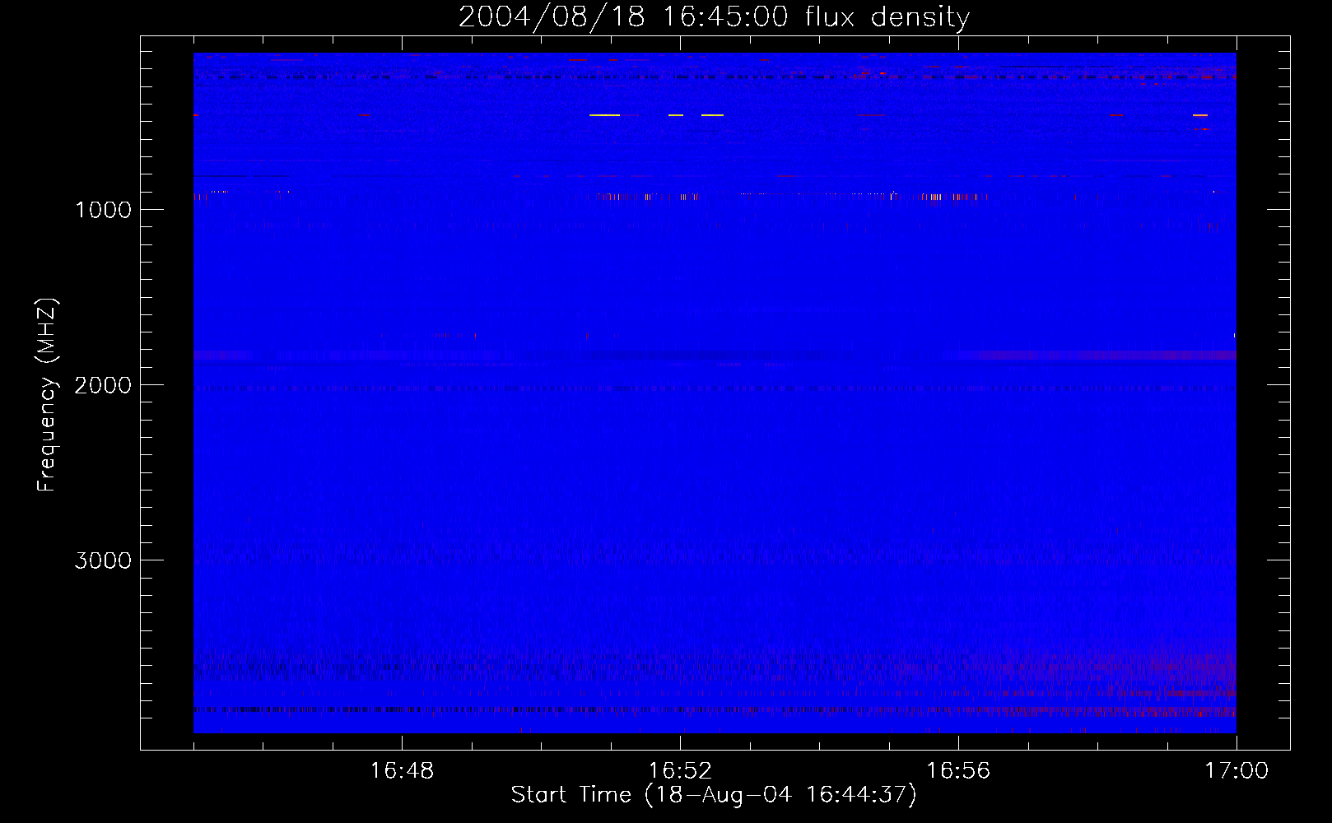Click the plot title '2004/08/18 16:45:00 flux density'
This screenshot has width=1332, height=823.
point(714,16)
